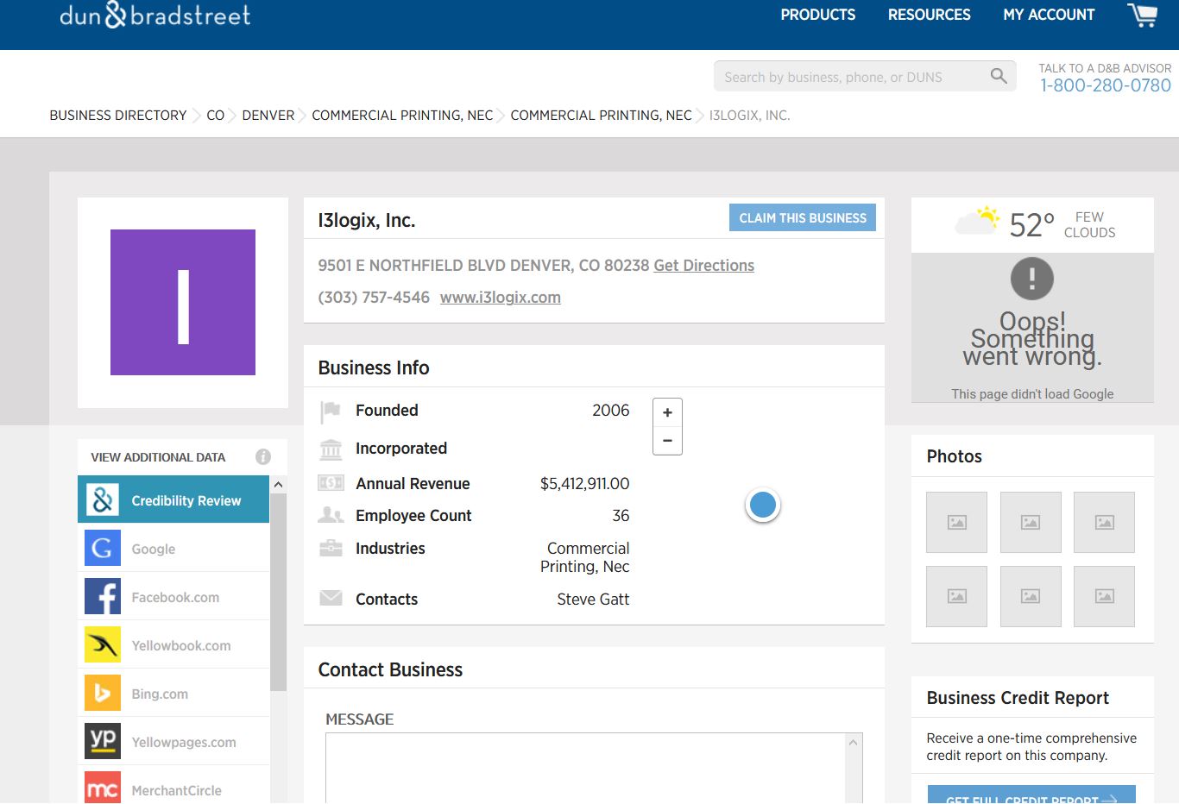Zoom in on the map
The width and height of the screenshot is (1179, 804).
pyautogui.click(x=667, y=412)
